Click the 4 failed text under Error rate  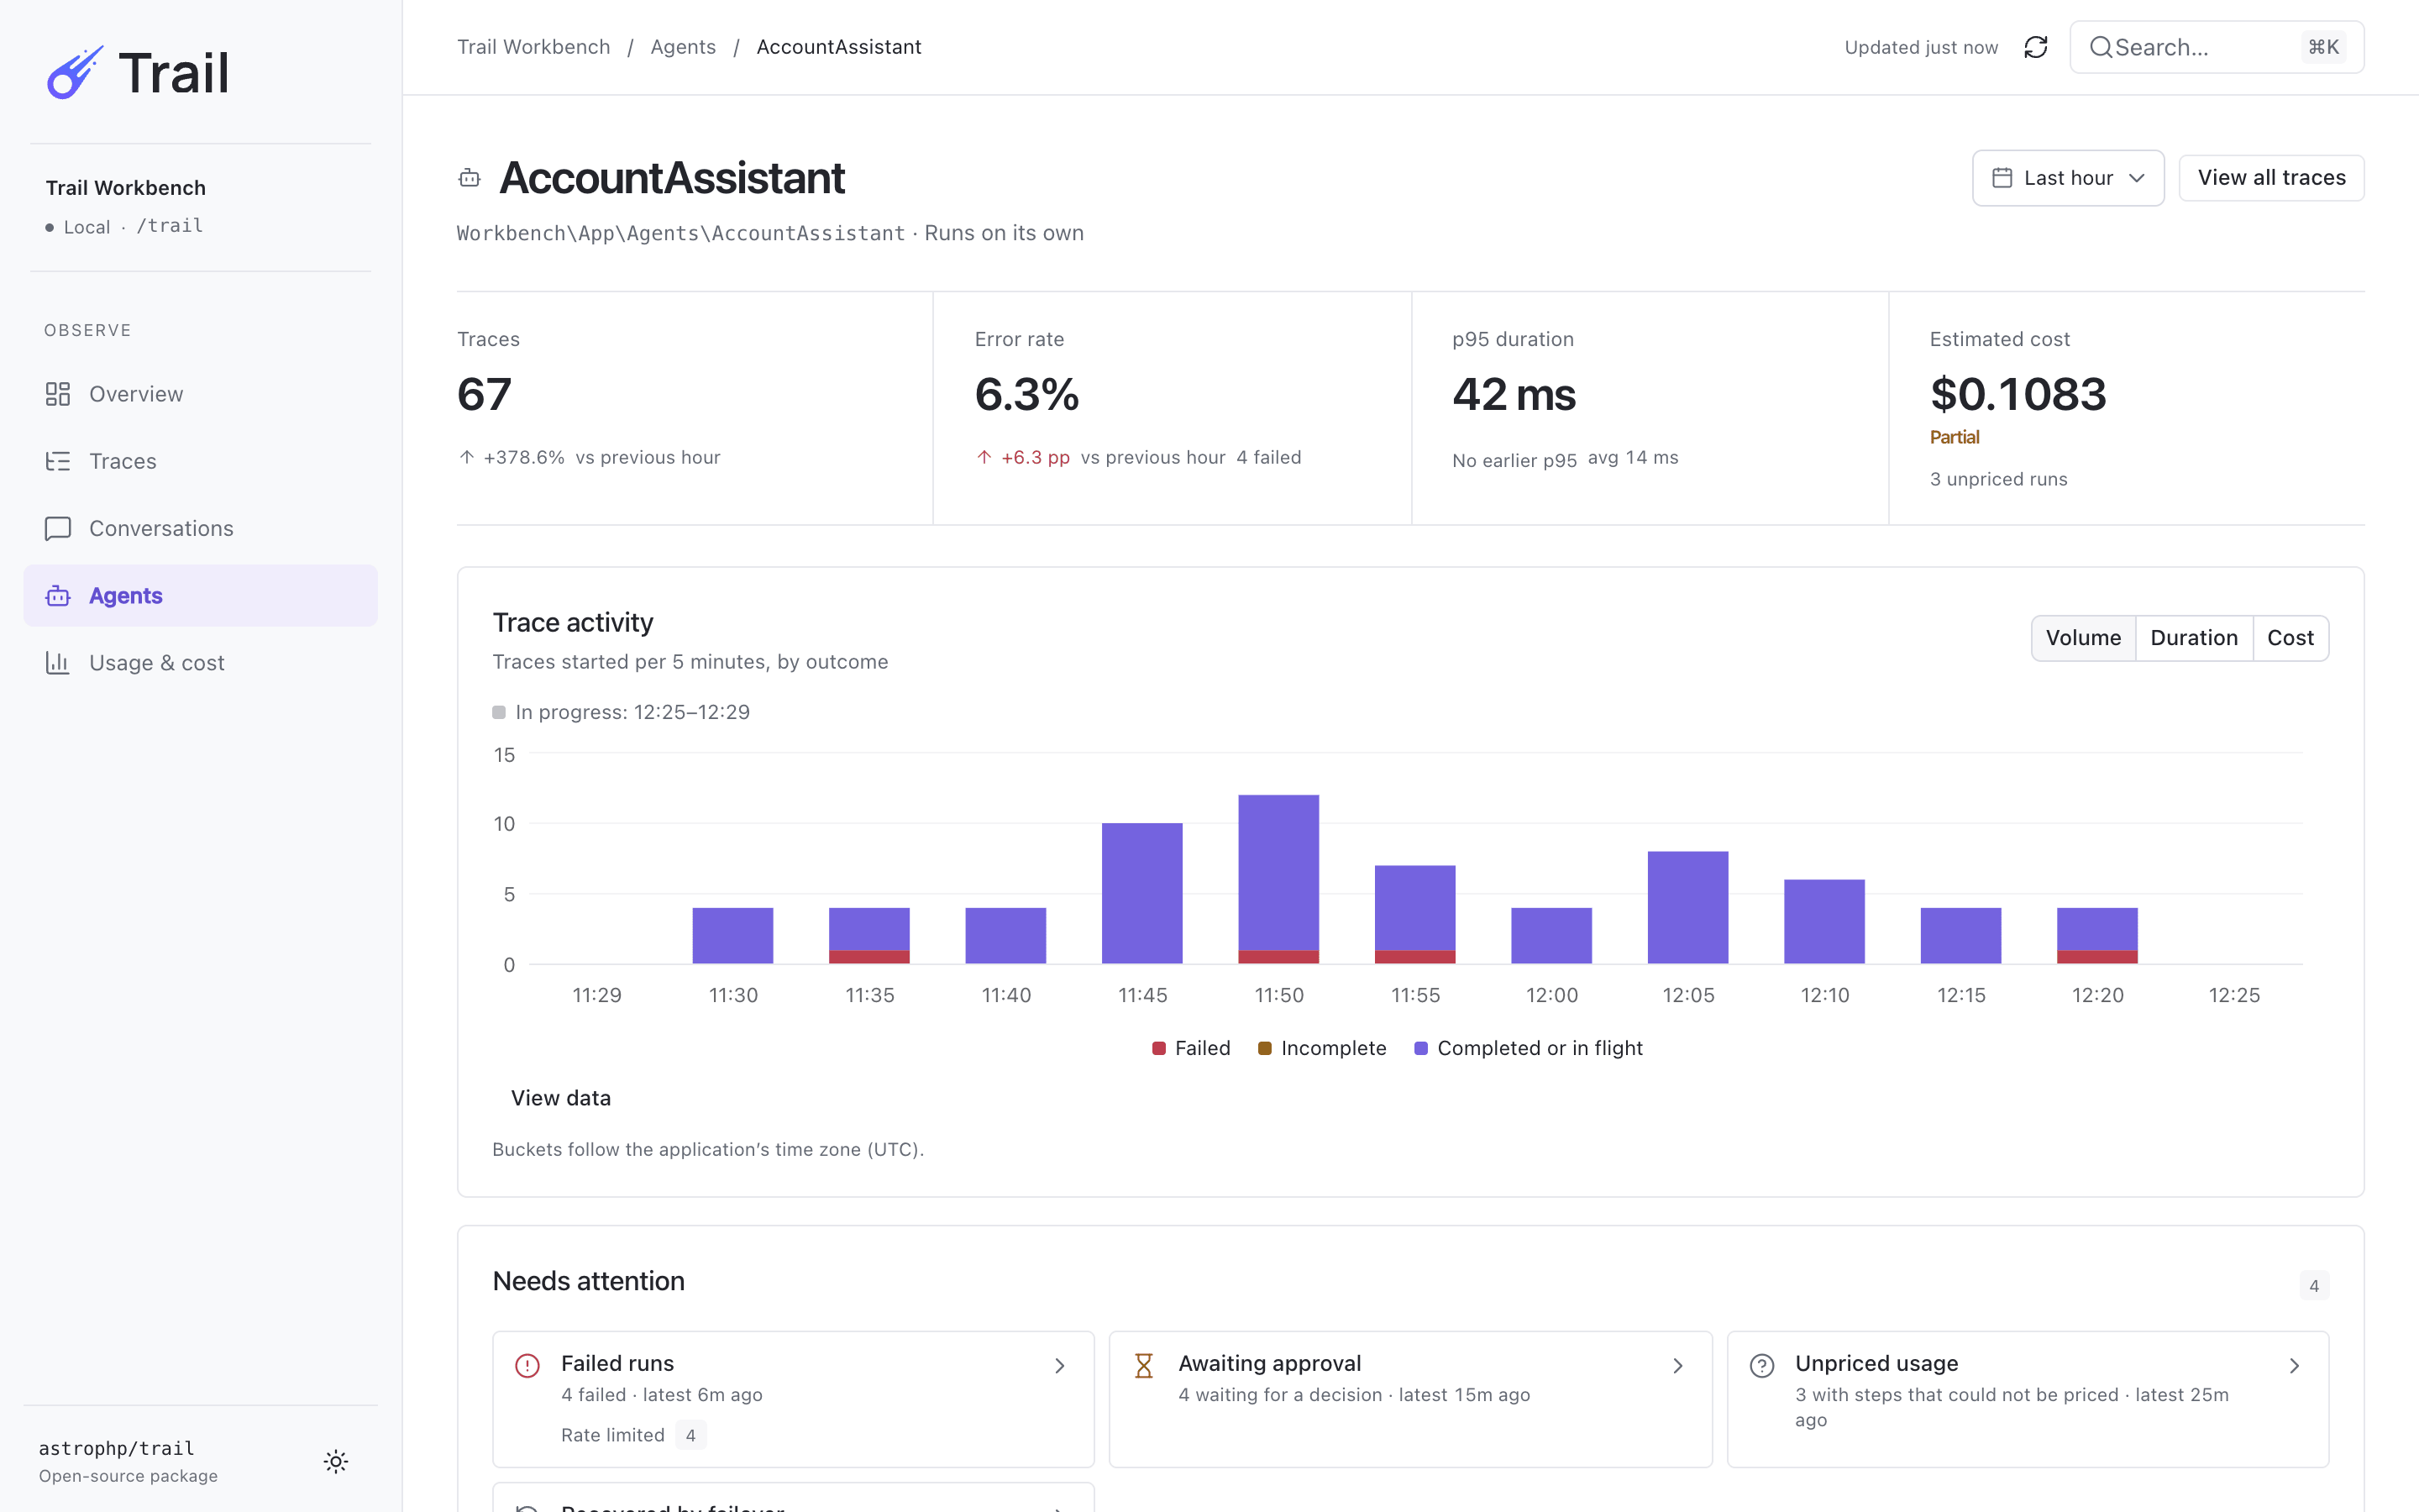pos(1268,457)
